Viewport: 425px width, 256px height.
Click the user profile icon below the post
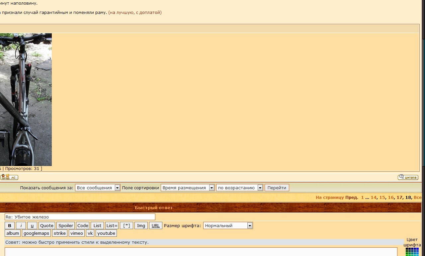pos(9,177)
